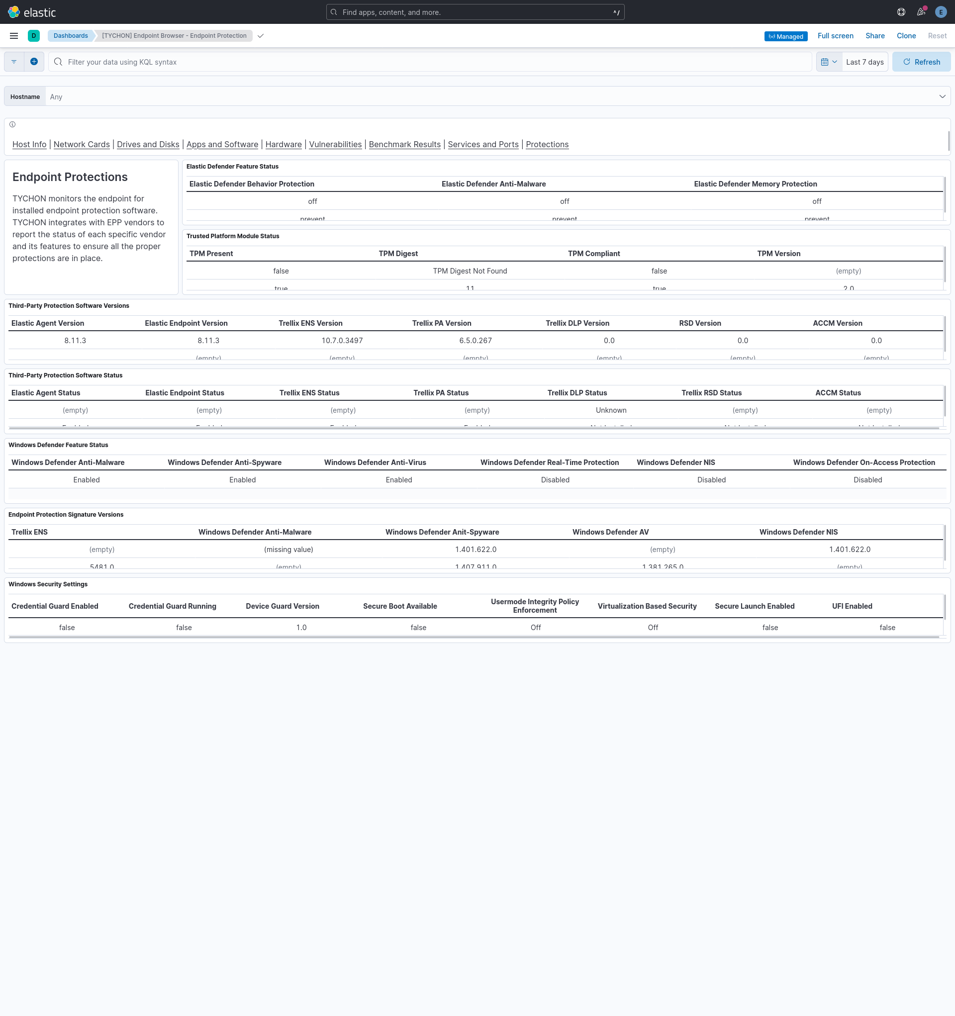Add a filter with the plus icon

(34, 62)
